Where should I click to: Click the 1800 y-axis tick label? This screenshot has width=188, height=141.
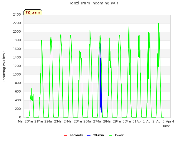point(17,40)
